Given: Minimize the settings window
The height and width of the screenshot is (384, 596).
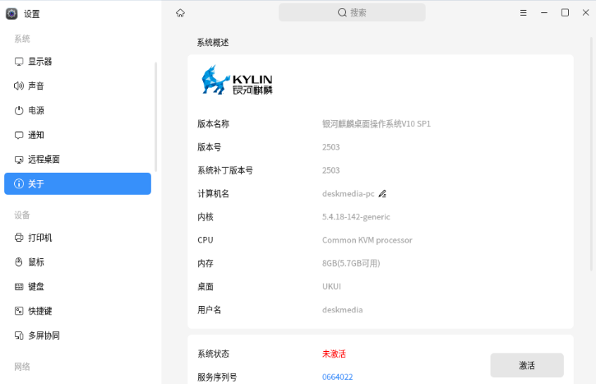Looking at the screenshot, I should 544,13.
